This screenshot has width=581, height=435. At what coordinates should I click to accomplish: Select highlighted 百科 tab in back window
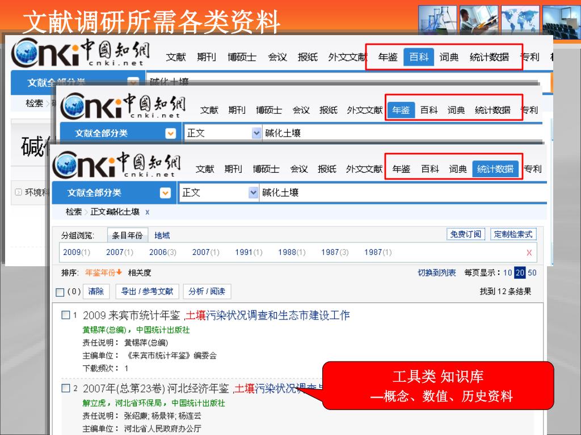419,57
